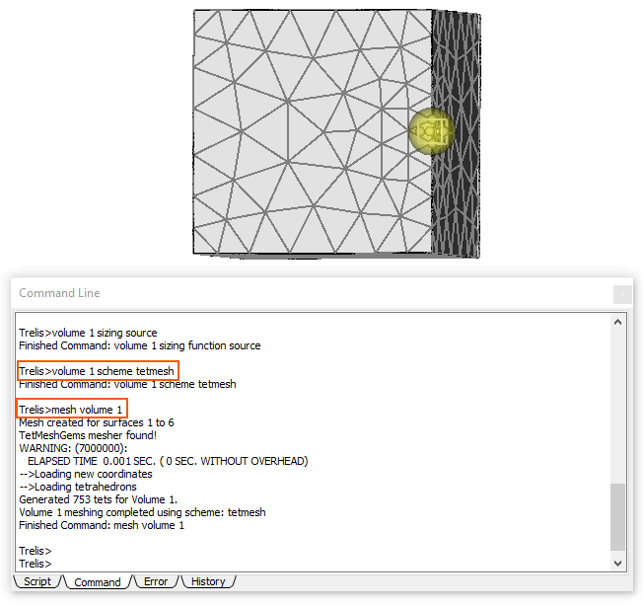Click the last empty Trelis> prompt line
Viewport: 643px width, 607px height.
[36, 564]
